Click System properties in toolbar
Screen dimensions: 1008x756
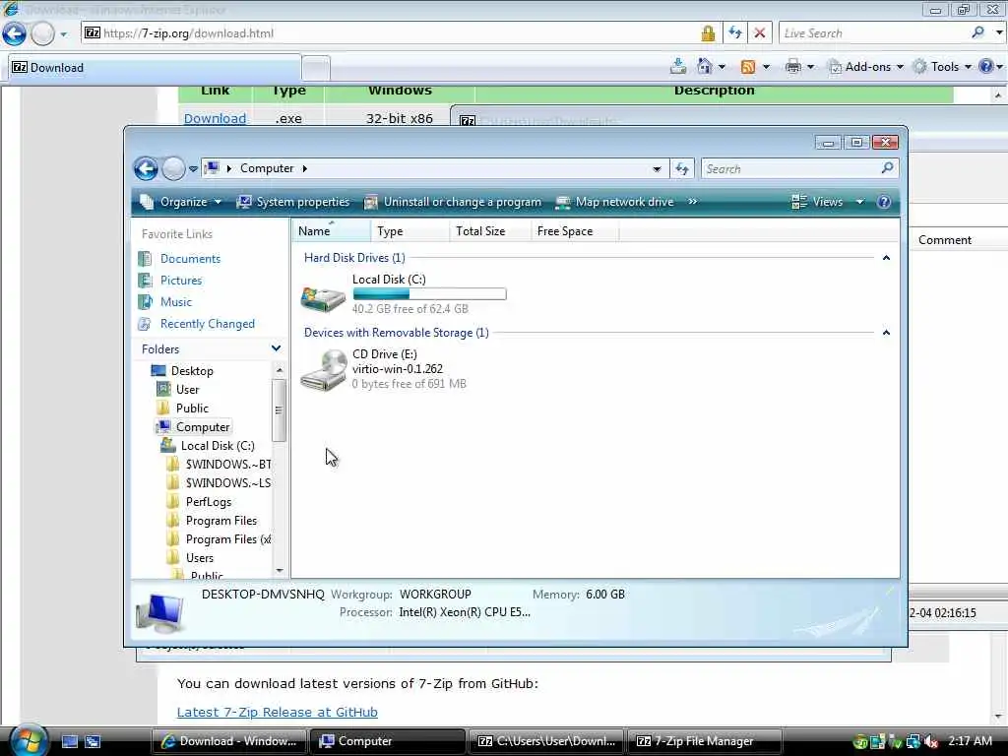[293, 202]
